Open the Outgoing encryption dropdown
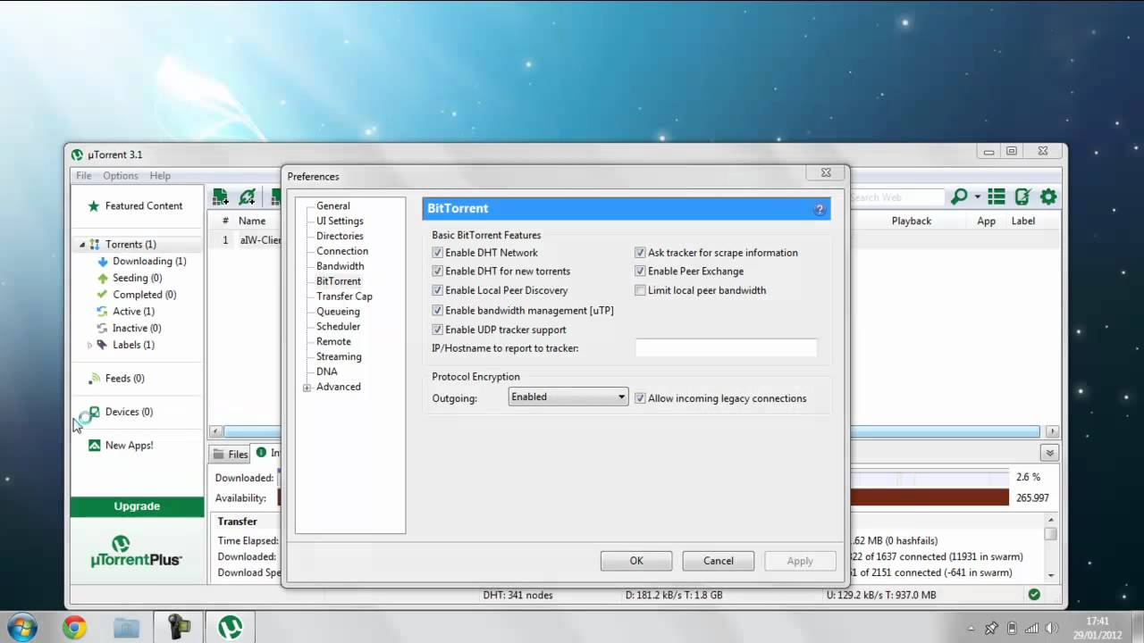This screenshot has height=643, width=1144. tap(568, 397)
